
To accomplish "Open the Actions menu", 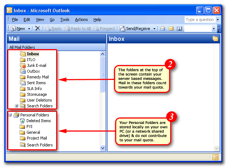I will [81, 20].
